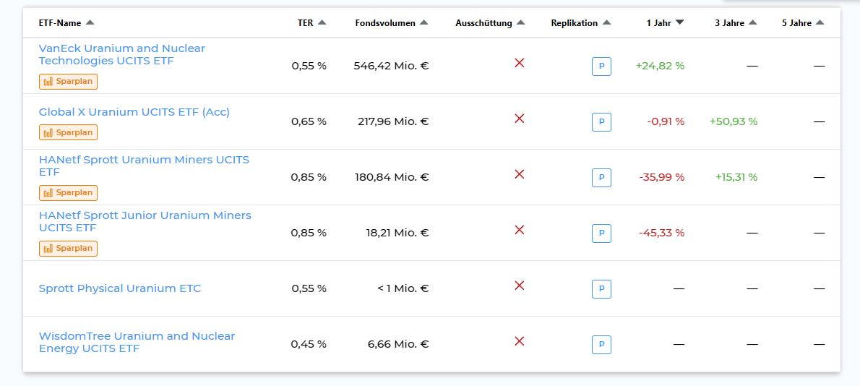Open Sprott Physical Uranium ETC link
Viewport: 860px width, 386px height.
pos(119,288)
